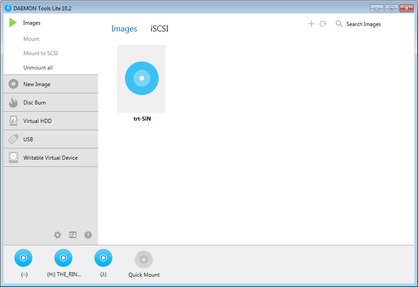Open DAEMON Tools settings gear

[58, 235]
